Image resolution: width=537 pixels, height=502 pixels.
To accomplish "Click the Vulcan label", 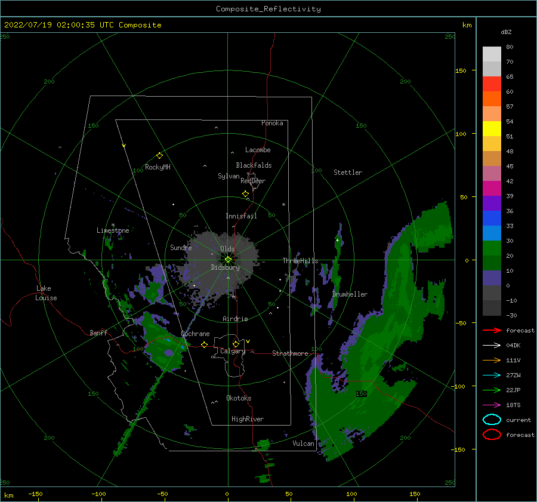I will coord(303,444).
